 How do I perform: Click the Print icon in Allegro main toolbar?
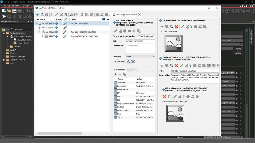(20, 11)
